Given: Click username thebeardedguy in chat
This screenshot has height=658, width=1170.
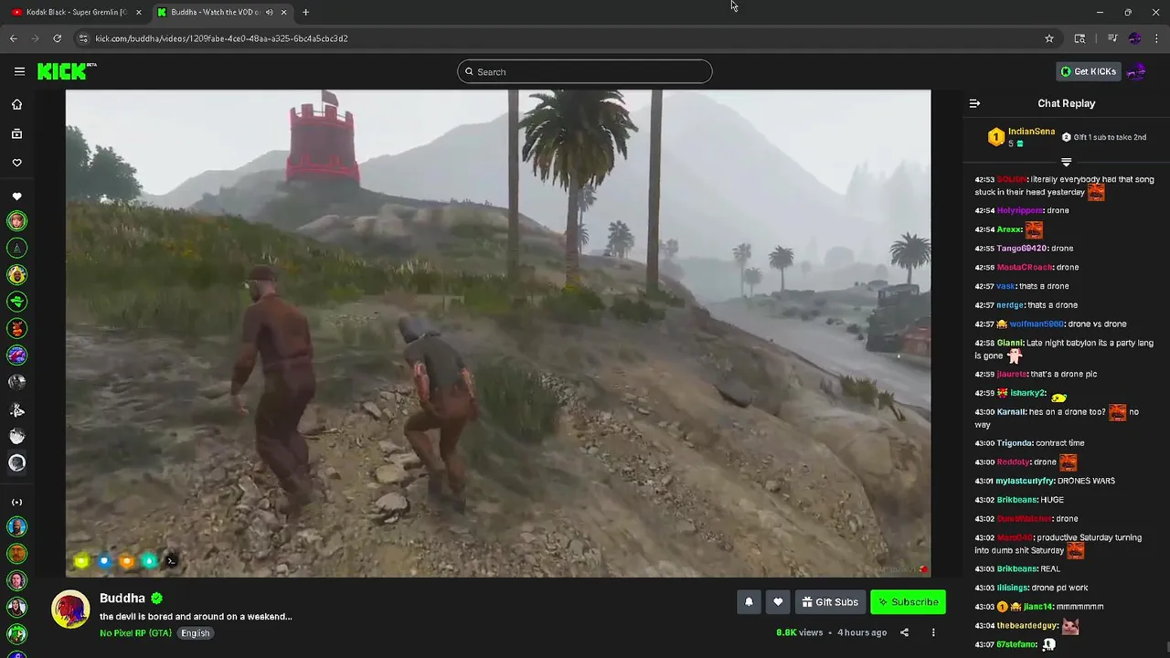Looking at the screenshot, I should point(1027,626).
